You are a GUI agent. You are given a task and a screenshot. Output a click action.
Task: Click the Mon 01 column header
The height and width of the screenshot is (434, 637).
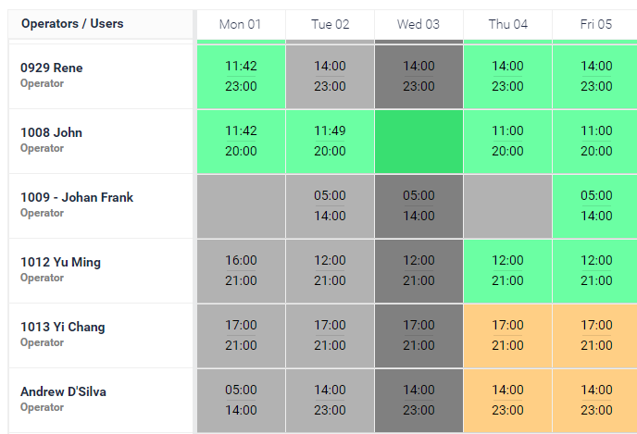(241, 24)
